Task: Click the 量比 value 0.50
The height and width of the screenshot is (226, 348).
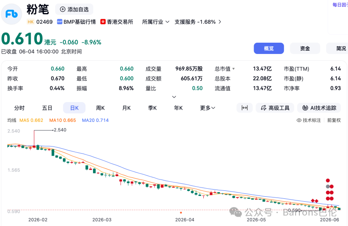Action: pyautogui.click(x=197, y=88)
